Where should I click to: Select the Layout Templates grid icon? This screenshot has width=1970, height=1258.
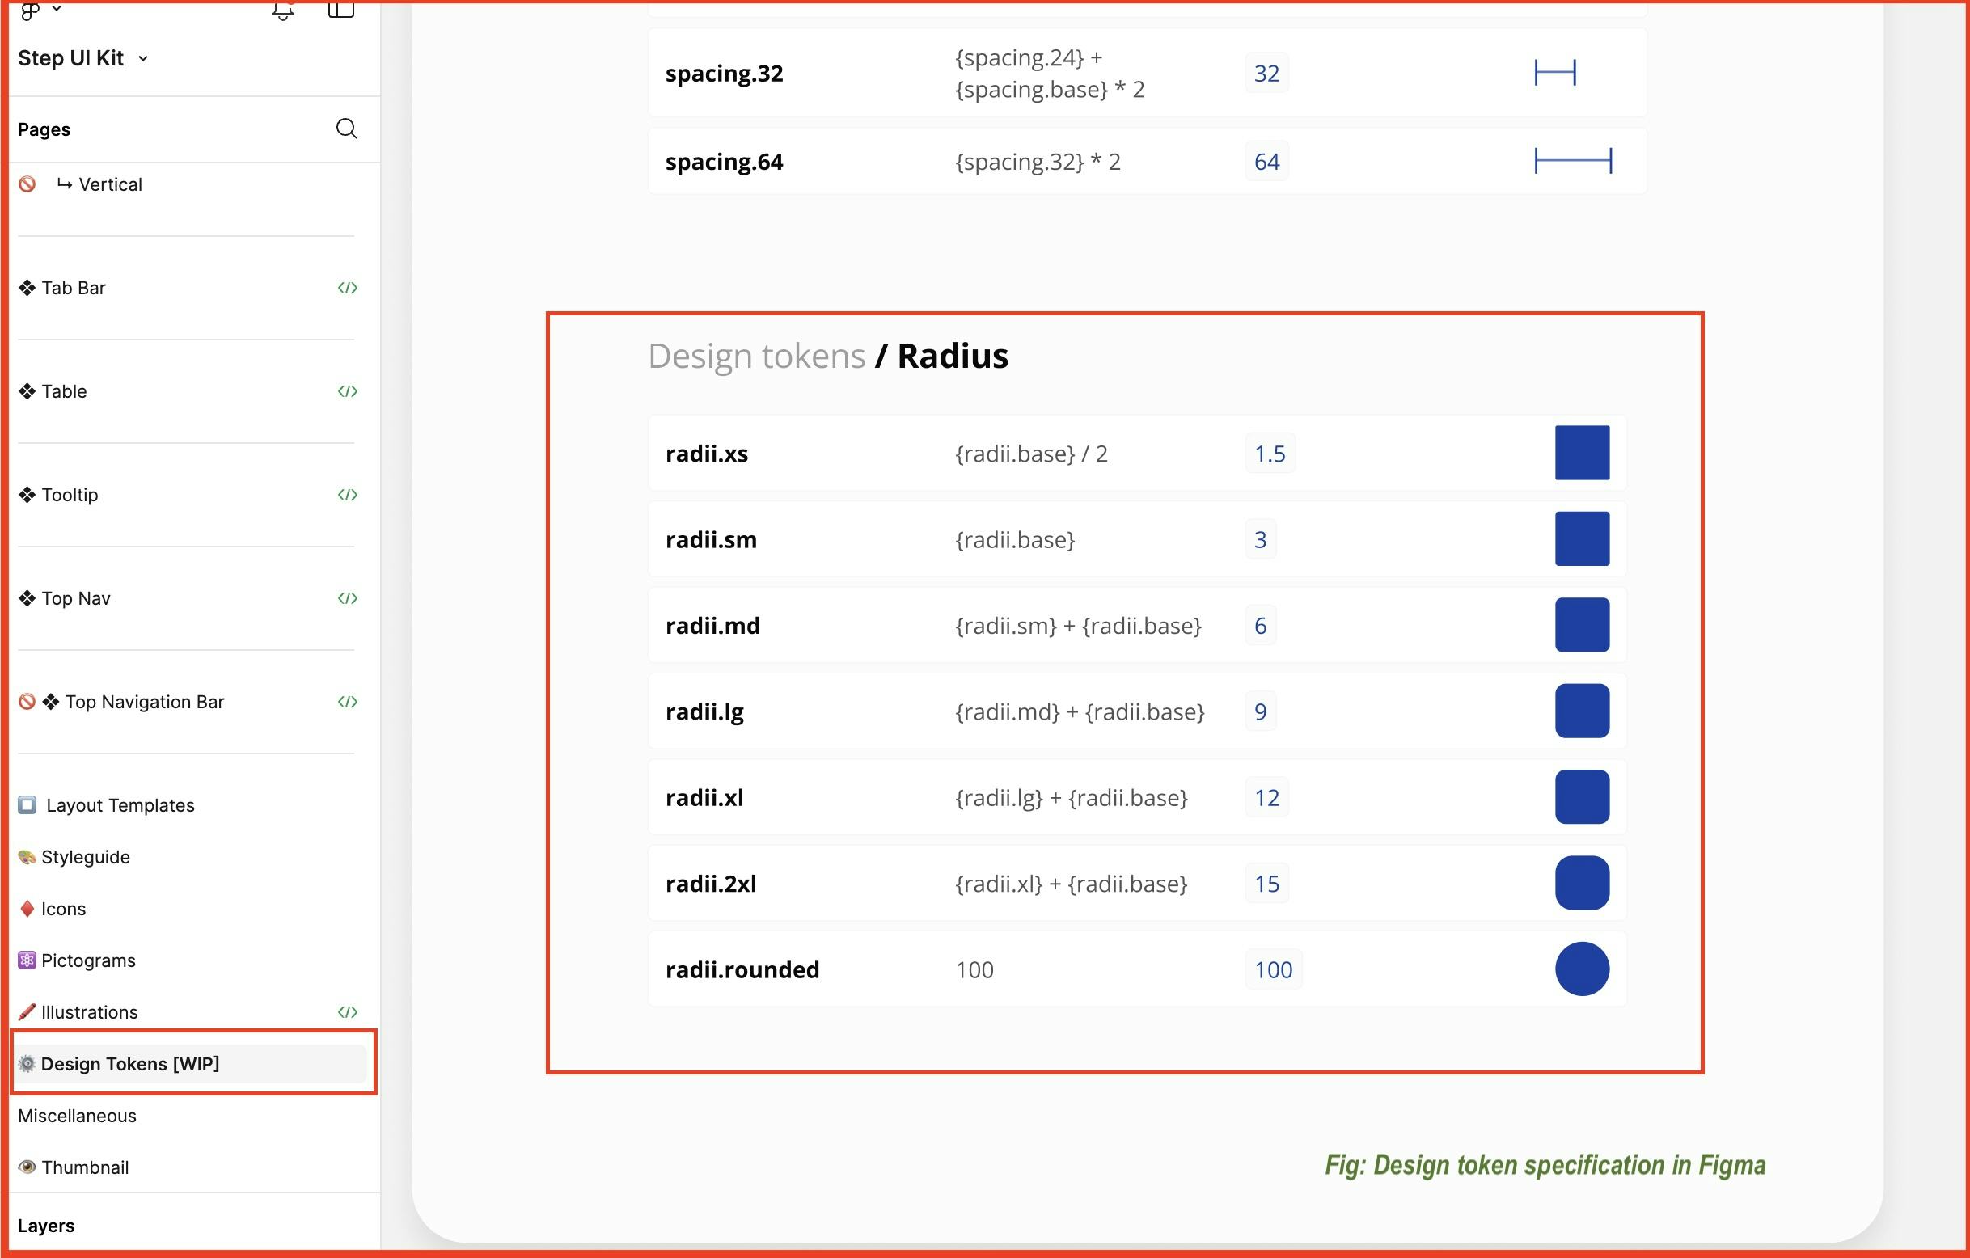click(x=27, y=805)
